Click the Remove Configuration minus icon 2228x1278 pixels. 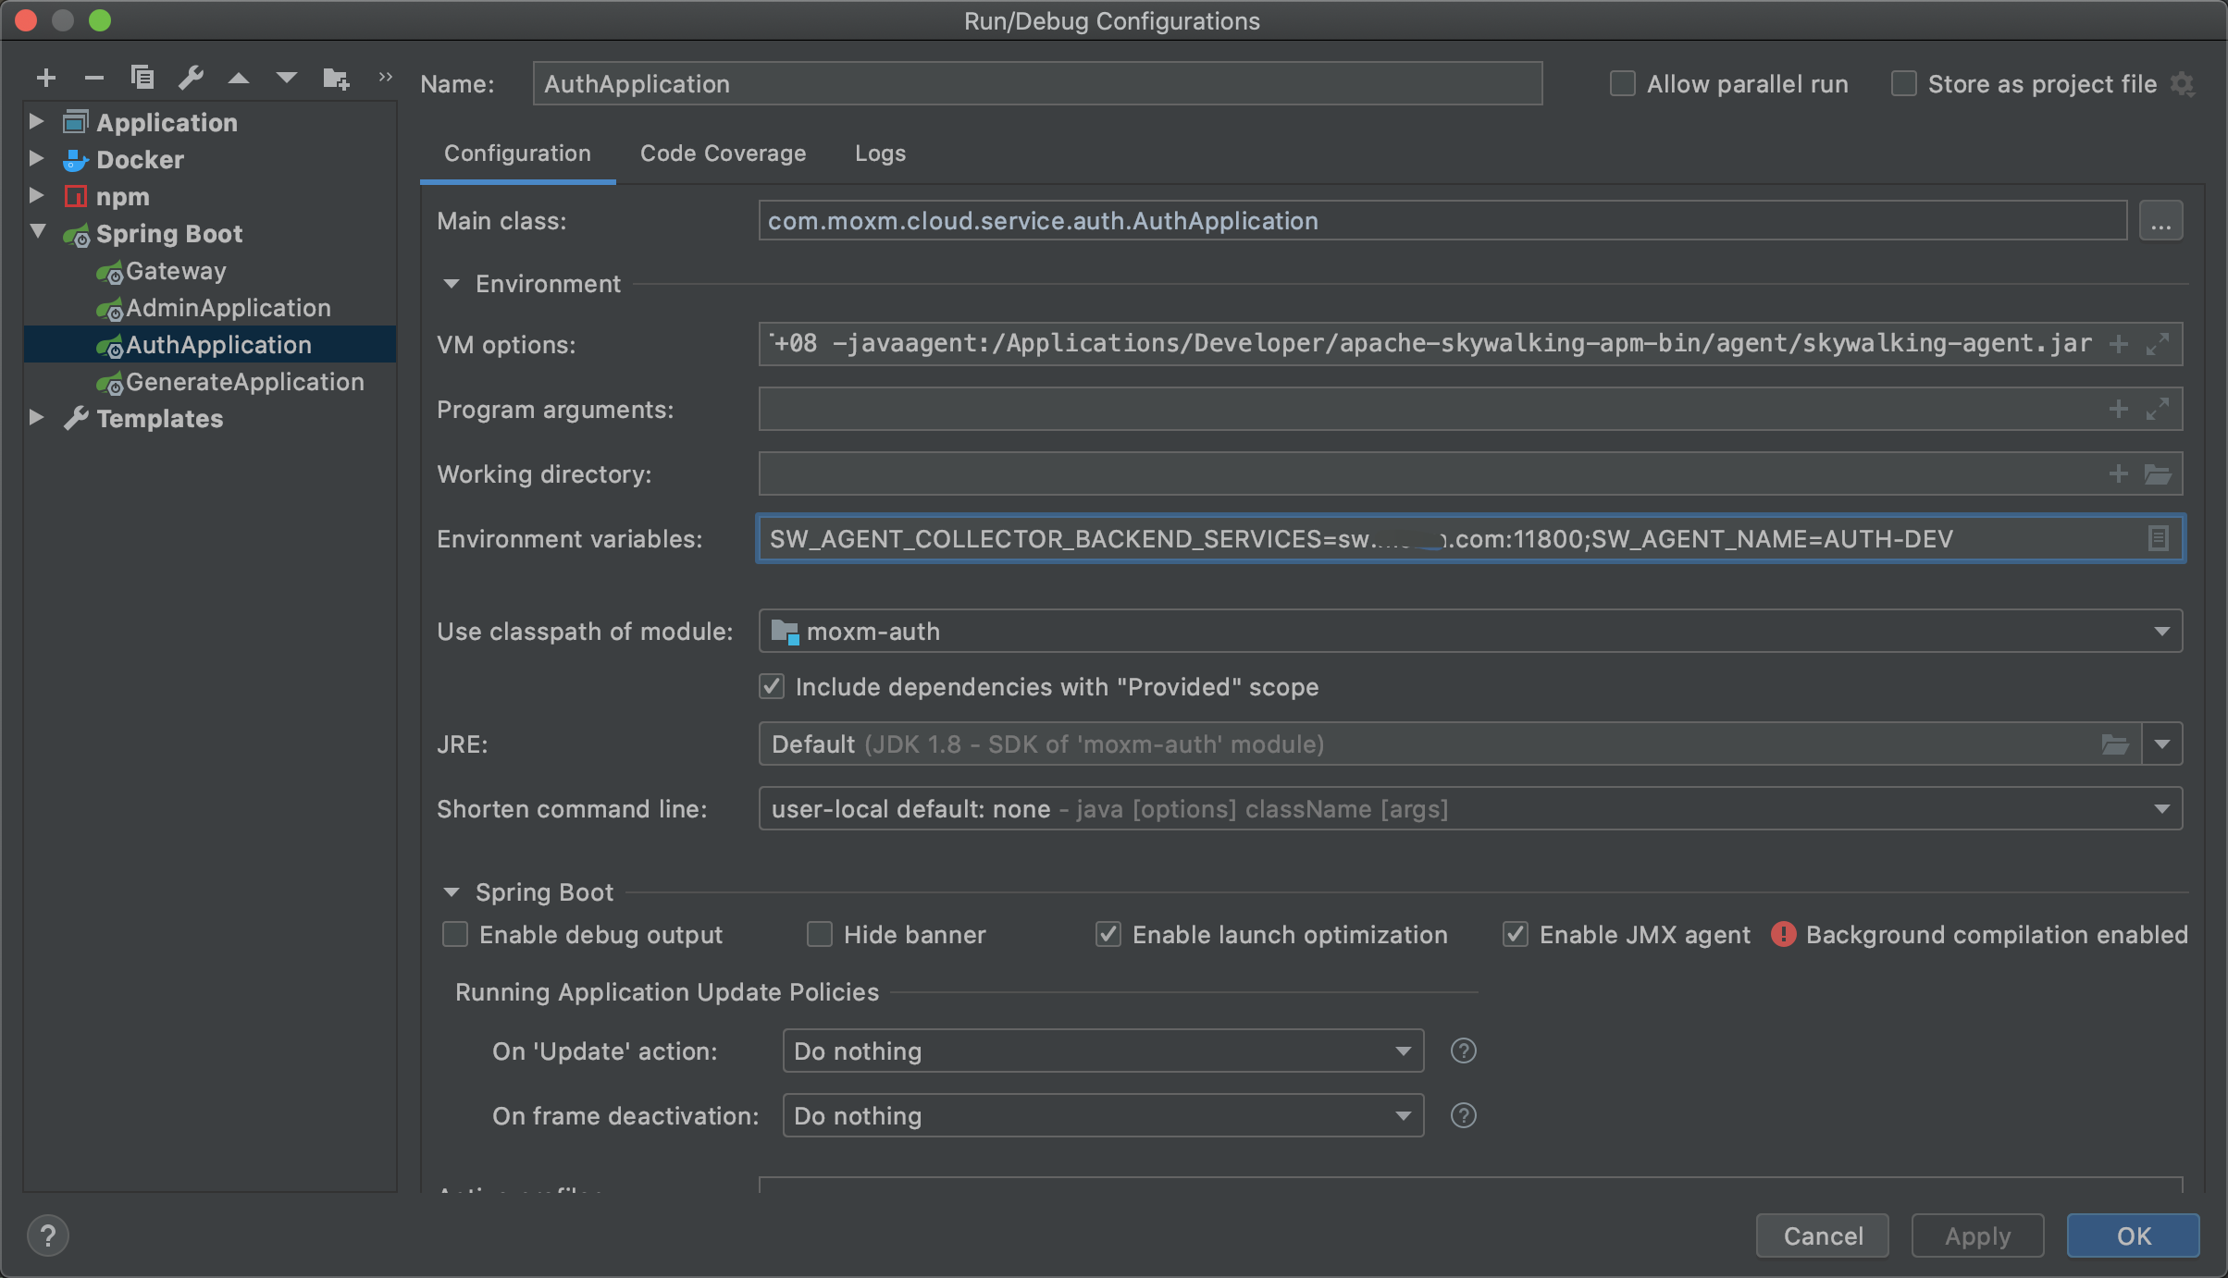tap(93, 78)
